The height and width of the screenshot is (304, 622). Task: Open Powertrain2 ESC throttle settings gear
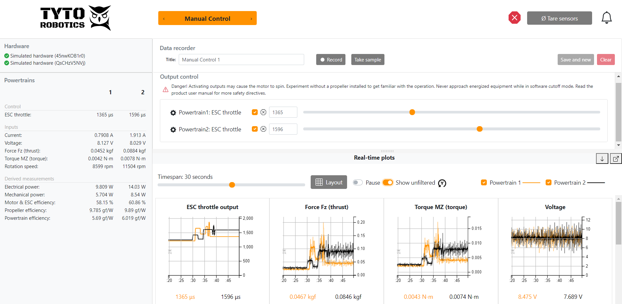(x=173, y=129)
